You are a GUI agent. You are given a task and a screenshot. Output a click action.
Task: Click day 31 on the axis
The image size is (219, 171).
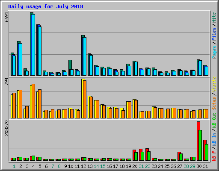tap(205, 166)
